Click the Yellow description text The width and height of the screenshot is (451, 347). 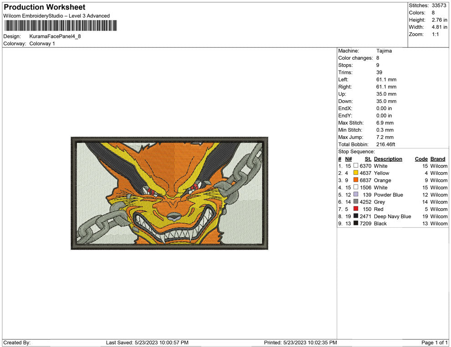381,173
